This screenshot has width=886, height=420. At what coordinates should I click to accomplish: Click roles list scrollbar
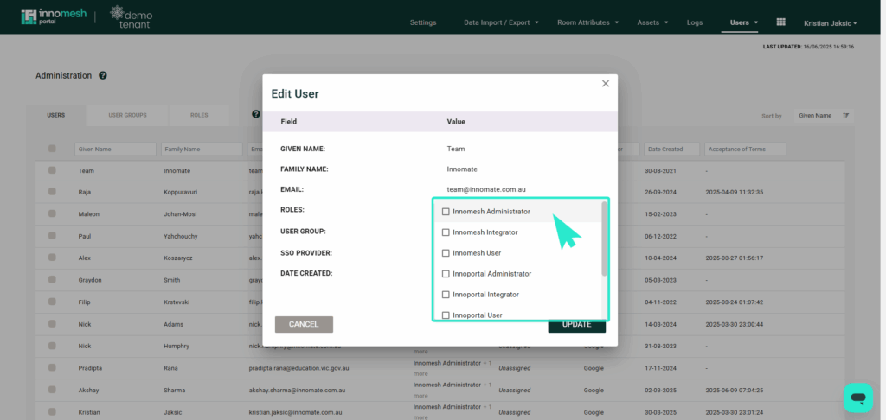pos(604,239)
